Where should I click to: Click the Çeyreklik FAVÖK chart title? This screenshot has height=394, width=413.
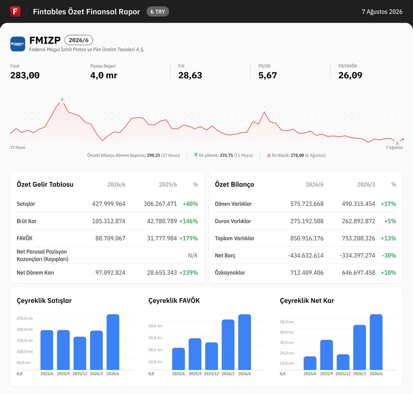click(x=174, y=300)
